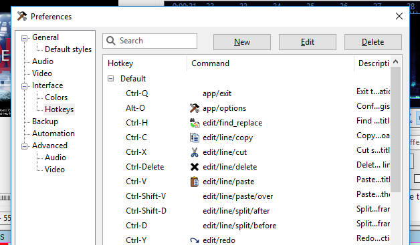
Task: Select the edit/line/paste/over command
Action: point(237,196)
